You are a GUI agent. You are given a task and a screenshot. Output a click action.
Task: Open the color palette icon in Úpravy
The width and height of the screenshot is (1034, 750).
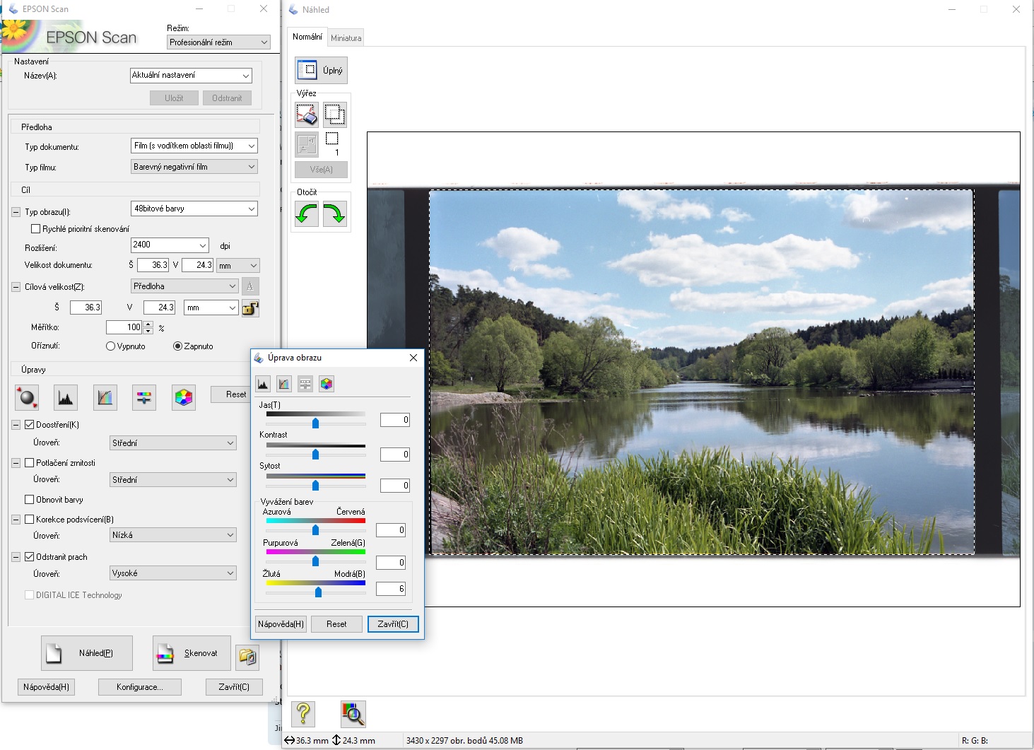pos(184,397)
